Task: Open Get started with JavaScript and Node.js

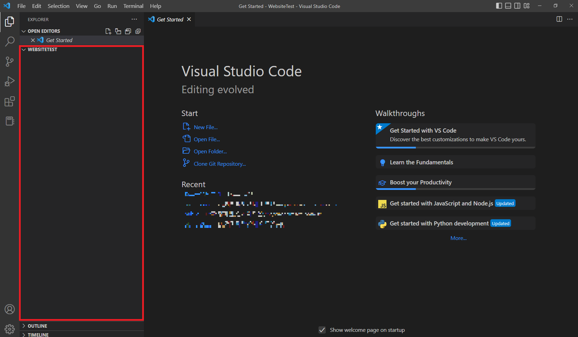Action: tap(455, 203)
